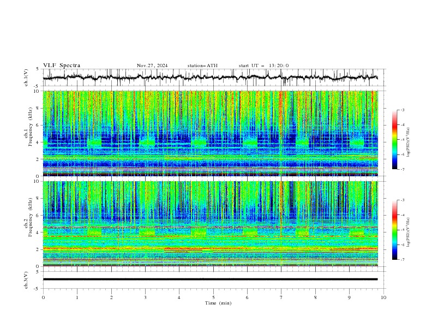Click the 'station=ATH' label
This screenshot has height=334, width=432.
(202, 65)
